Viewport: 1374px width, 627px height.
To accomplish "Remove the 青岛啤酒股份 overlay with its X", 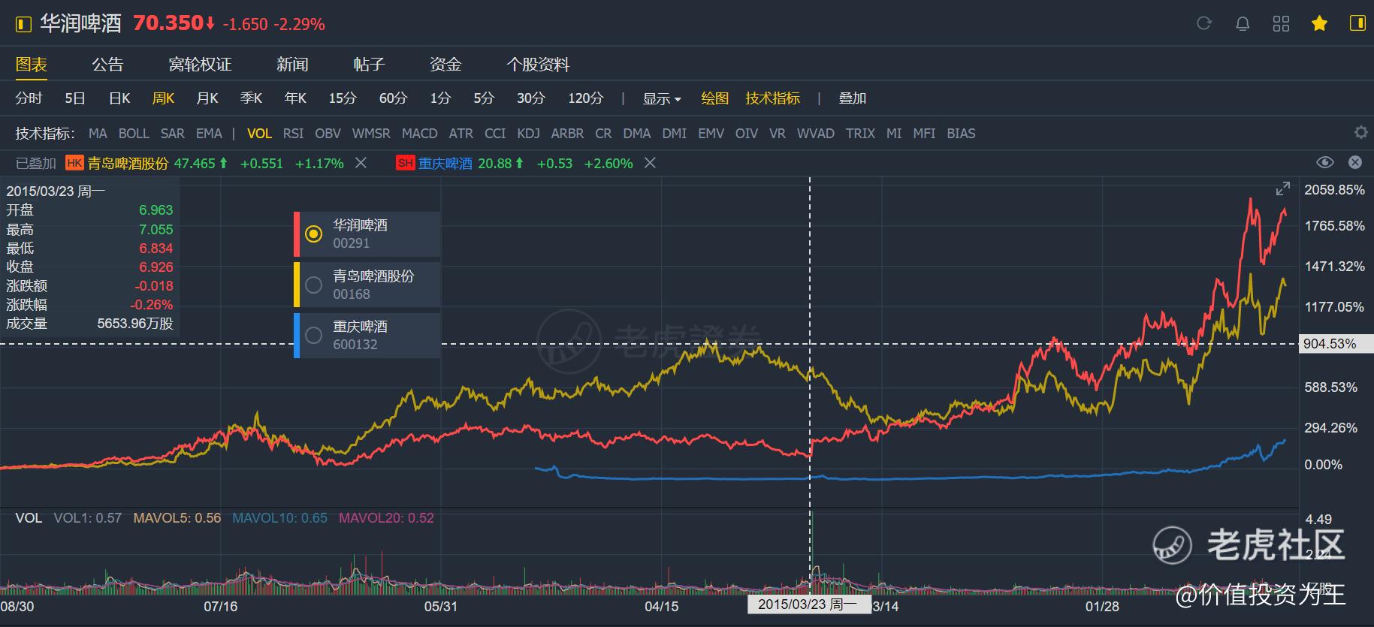I will click(361, 163).
